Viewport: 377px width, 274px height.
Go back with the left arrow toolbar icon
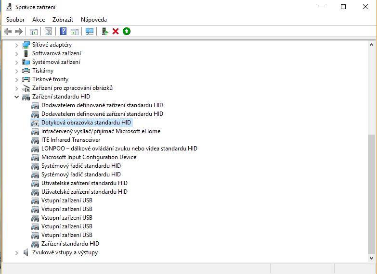point(8,31)
